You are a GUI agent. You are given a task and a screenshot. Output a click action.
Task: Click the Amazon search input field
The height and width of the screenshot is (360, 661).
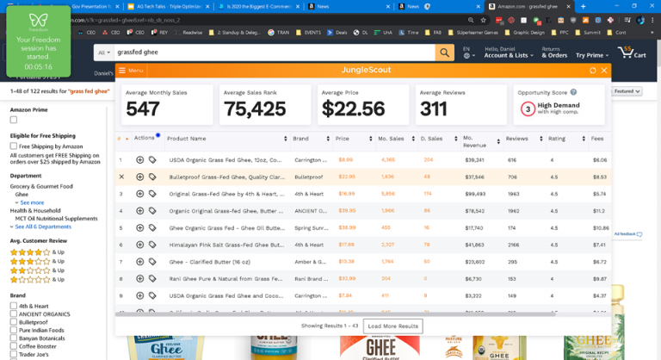(x=275, y=53)
